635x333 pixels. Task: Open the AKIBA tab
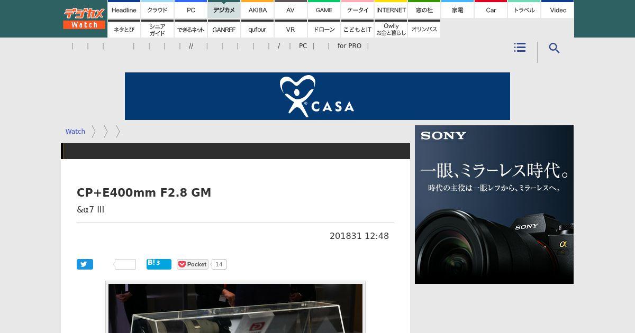(x=257, y=10)
